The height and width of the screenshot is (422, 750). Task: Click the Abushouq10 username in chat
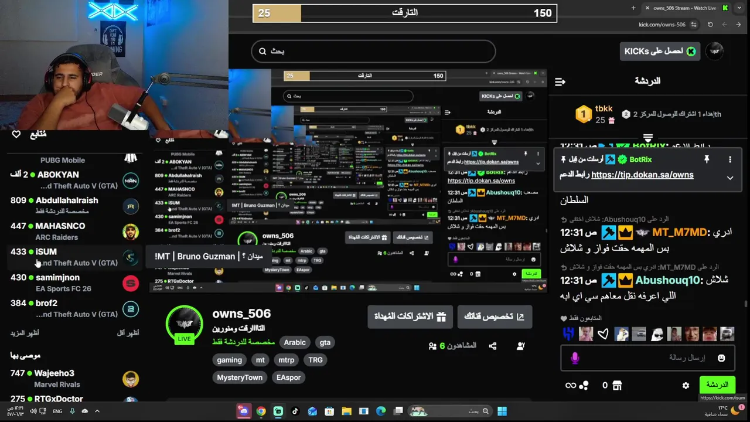[668, 280]
